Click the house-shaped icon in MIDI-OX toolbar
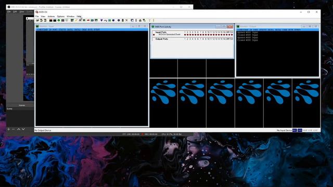The image size is (333, 187). [x=140, y=20]
